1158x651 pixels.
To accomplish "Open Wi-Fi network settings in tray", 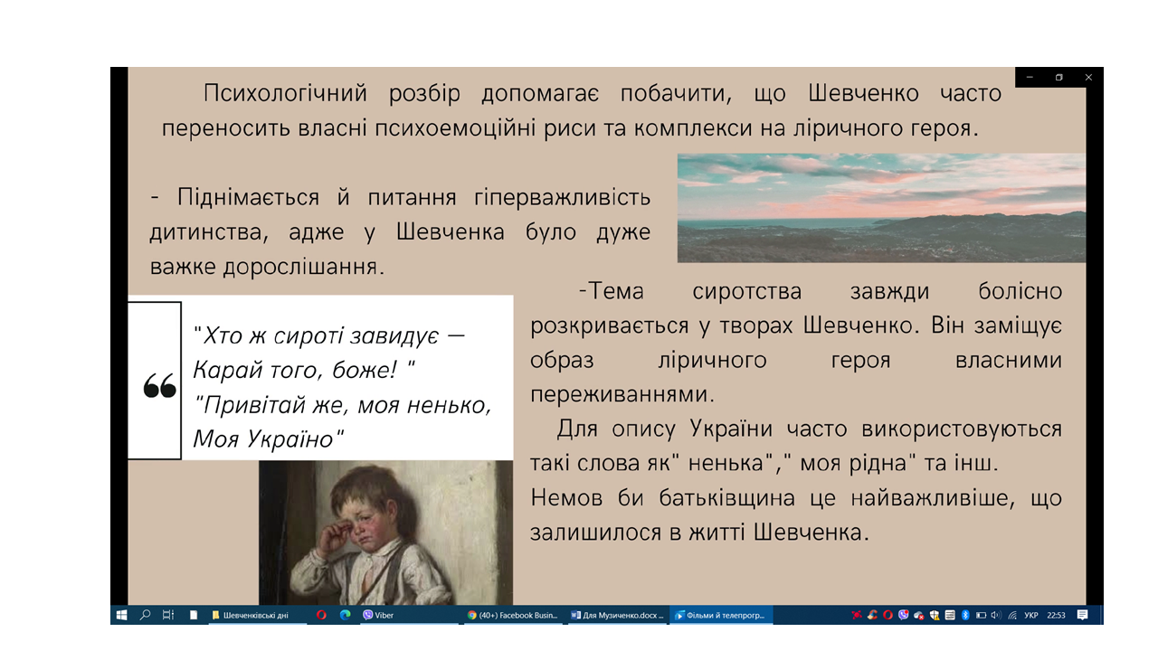I will tap(1011, 615).
